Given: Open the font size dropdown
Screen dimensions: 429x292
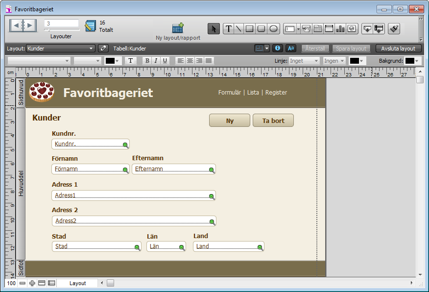Looking at the screenshot, I should (87, 61).
